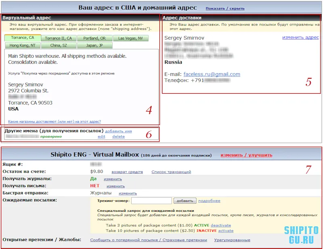Open Список транзакций link
The image size is (323, 249).
pos(171,172)
